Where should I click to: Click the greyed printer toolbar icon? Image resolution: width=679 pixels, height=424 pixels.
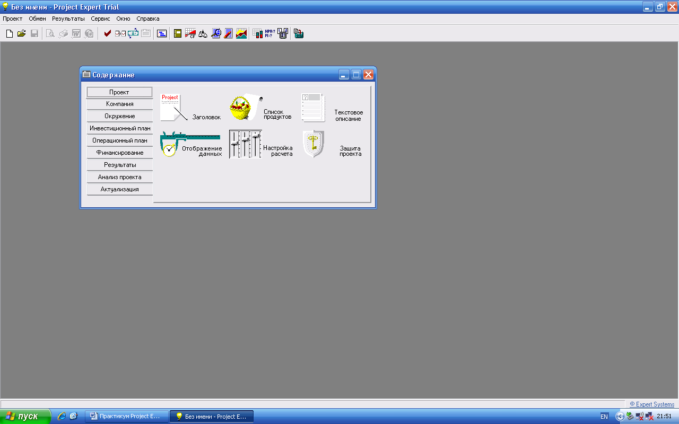63,33
